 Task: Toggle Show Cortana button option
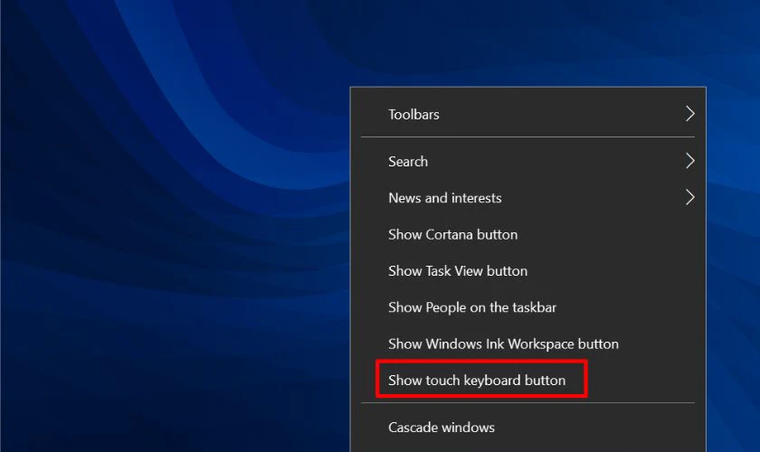(527, 234)
